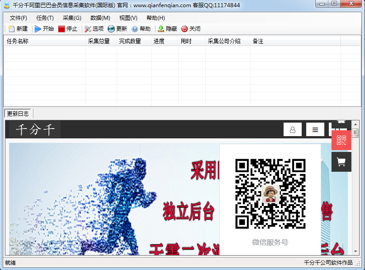Click the 千分千 logo in web panel
Viewport: 365px width, 270px height.
(x=35, y=129)
